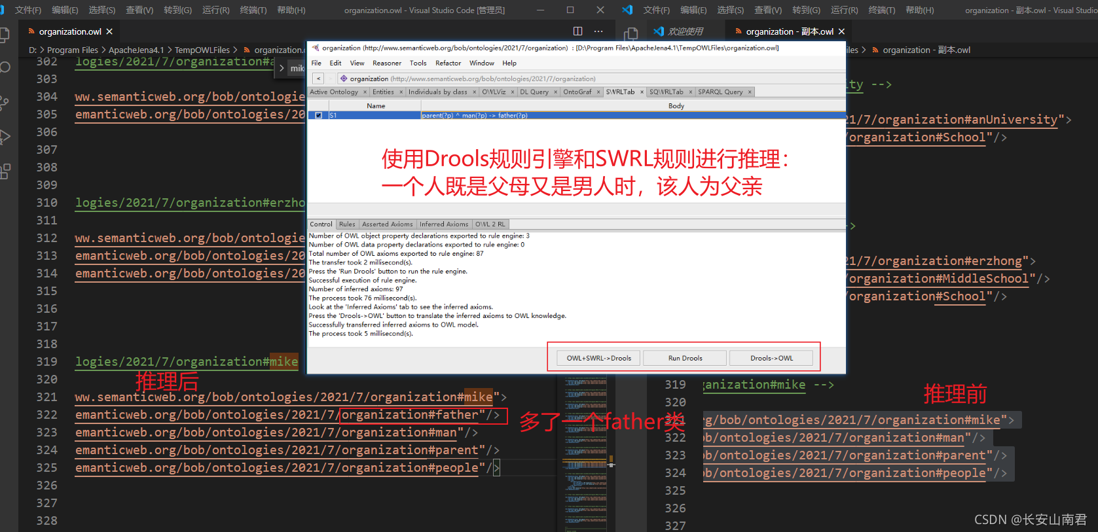Screen dimensions: 1098x532
Task: Switch to the Control sub-tab
Action: coord(321,224)
